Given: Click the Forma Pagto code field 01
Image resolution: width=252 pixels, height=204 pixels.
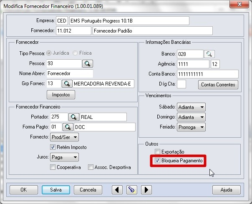Looking at the screenshot, I should pyautogui.click(x=56, y=127).
